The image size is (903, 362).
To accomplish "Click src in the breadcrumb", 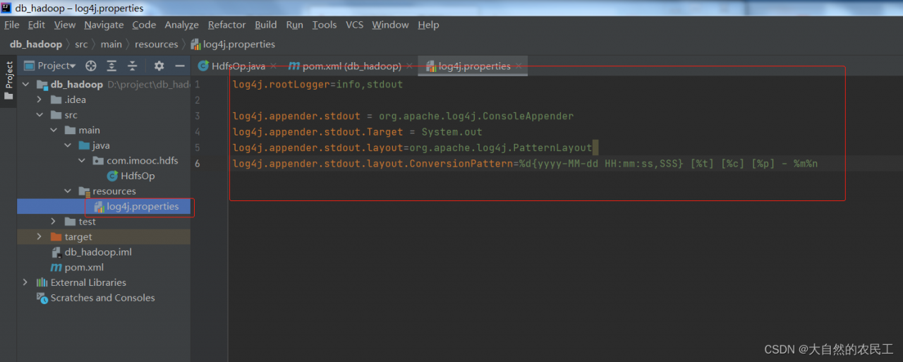I will point(82,44).
